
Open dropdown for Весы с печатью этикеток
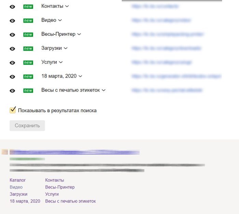[104, 90]
